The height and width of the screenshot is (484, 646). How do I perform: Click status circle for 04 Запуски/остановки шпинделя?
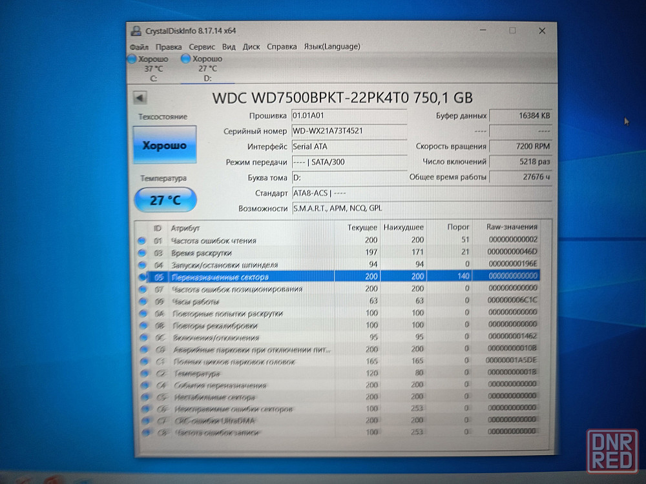pos(142,265)
